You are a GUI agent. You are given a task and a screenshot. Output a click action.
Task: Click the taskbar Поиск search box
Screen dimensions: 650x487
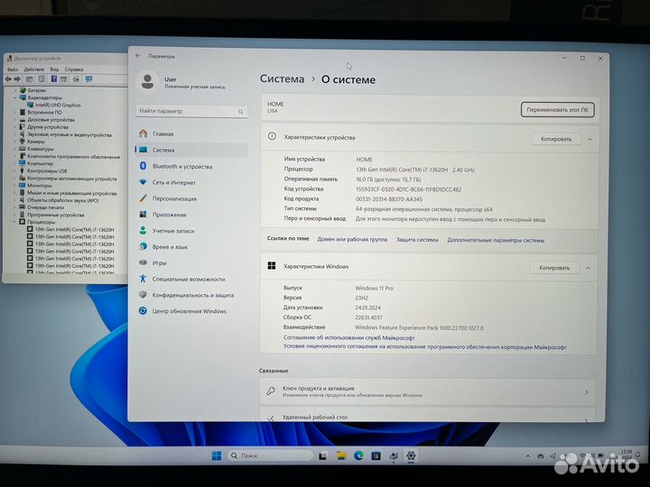270,455
